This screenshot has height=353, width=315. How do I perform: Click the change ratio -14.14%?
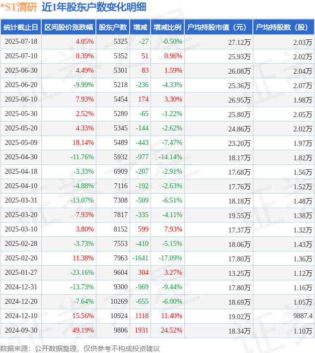[170, 157]
